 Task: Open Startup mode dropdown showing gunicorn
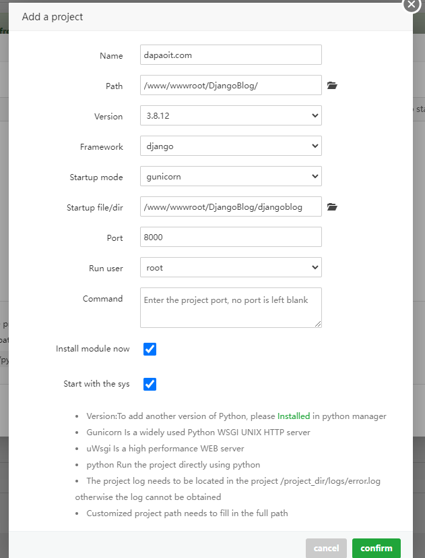coord(230,176)
